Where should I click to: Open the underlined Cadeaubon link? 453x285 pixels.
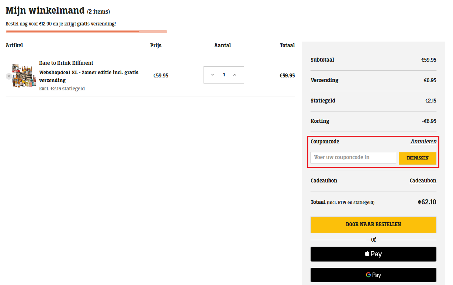coord(423,181)
